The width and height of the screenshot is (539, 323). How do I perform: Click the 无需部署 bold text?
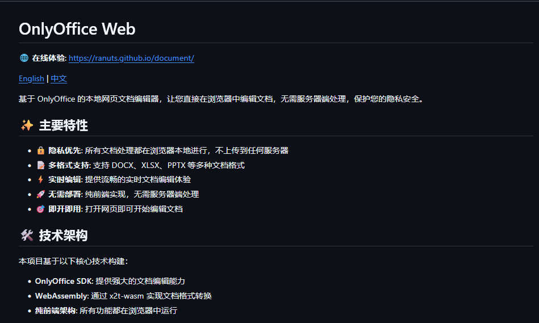tap(65, 194)
